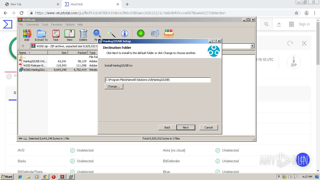Click the SFX books-box icon

169,33
